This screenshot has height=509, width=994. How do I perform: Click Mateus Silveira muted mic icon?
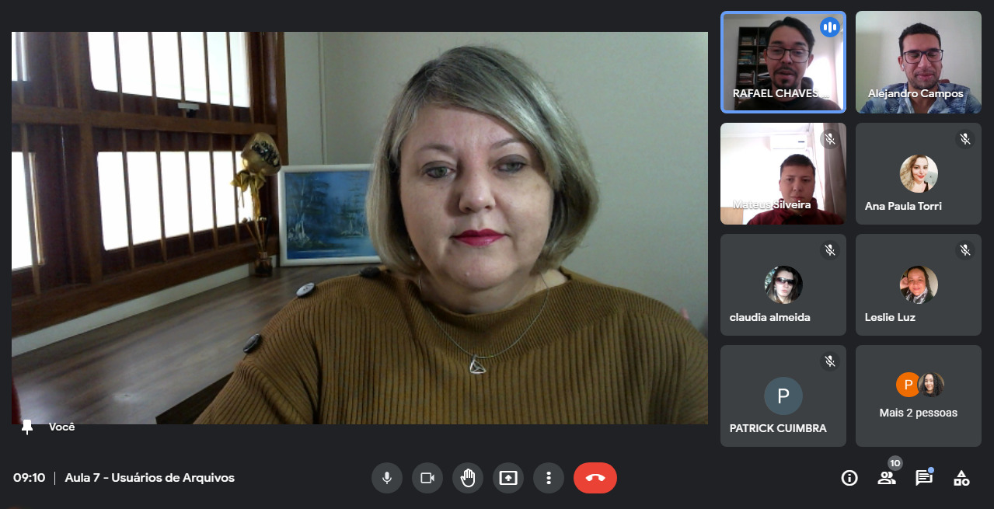point(830,139)
